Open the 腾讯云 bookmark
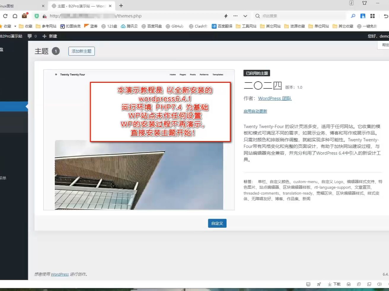This screenshot has height=291, width=389. (129, 26)
